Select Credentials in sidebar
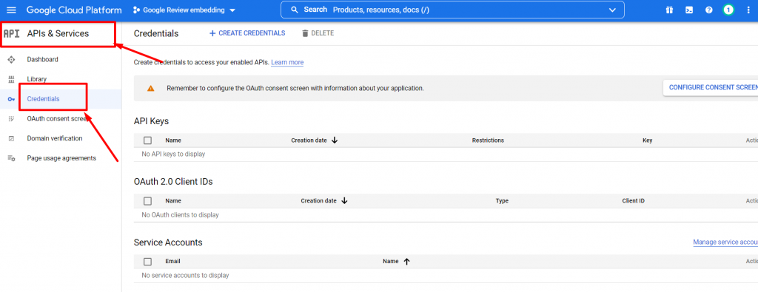 [43, 99]
